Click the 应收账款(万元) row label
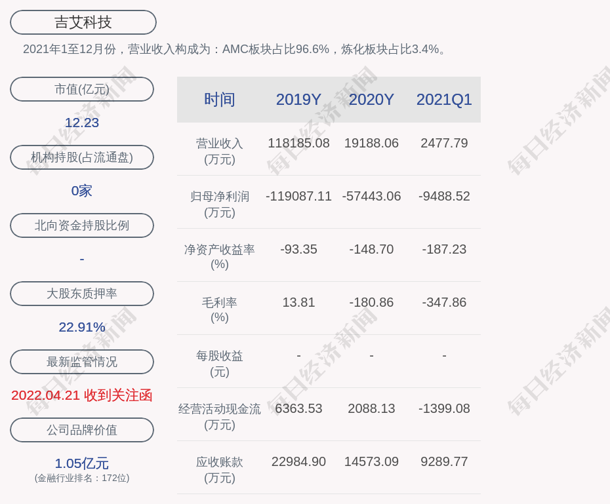Image resolution: width=610 pixels, height=504 pixels. 220,470
